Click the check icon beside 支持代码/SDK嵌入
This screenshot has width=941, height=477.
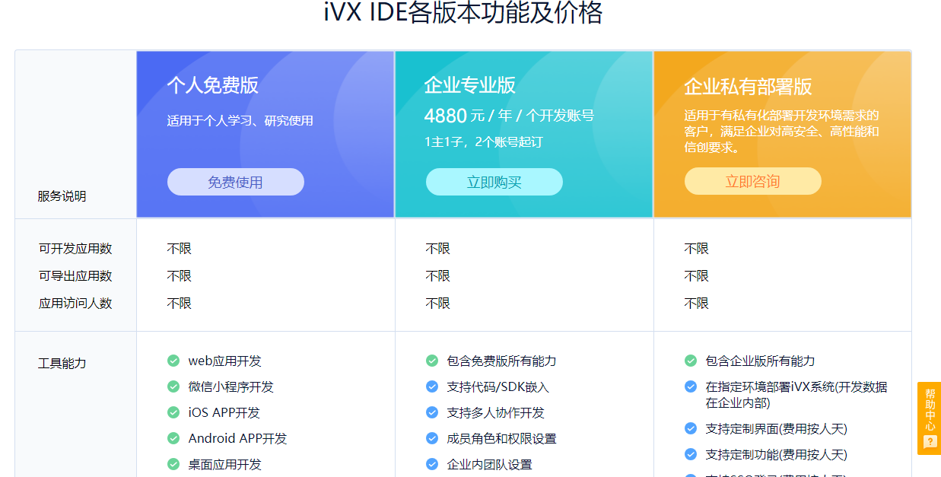click(432, 386)
